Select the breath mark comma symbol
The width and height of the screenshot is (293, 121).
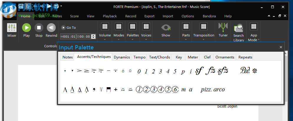(94, 90)
